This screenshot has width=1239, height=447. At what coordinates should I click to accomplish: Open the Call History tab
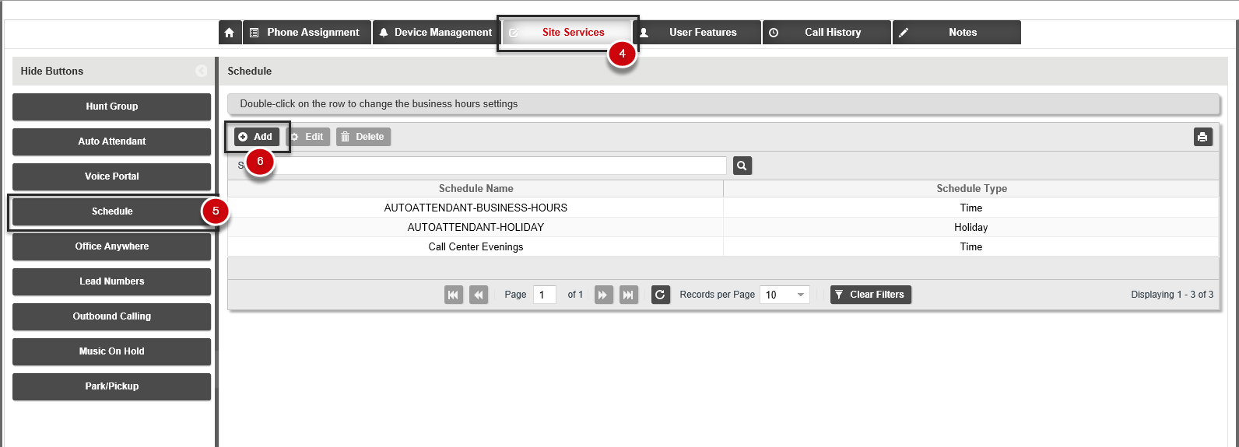pyautogui.click(x=827, y=33)
